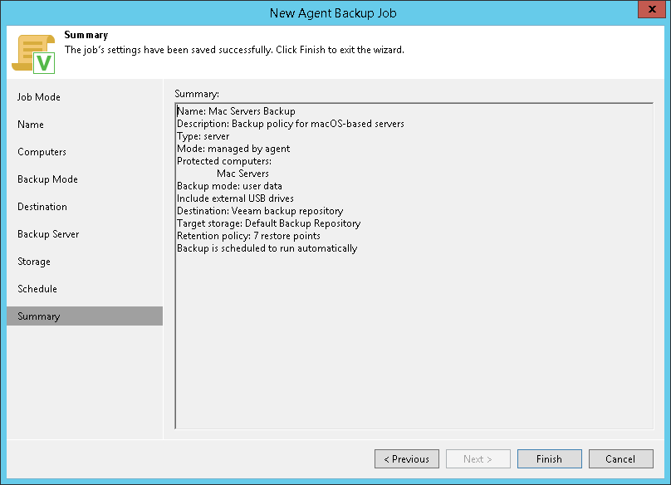Click the 'Summary:' label above the box
The image size is (671, 485).
197,94
